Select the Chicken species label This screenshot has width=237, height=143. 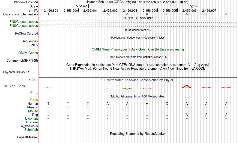[32, 122]
